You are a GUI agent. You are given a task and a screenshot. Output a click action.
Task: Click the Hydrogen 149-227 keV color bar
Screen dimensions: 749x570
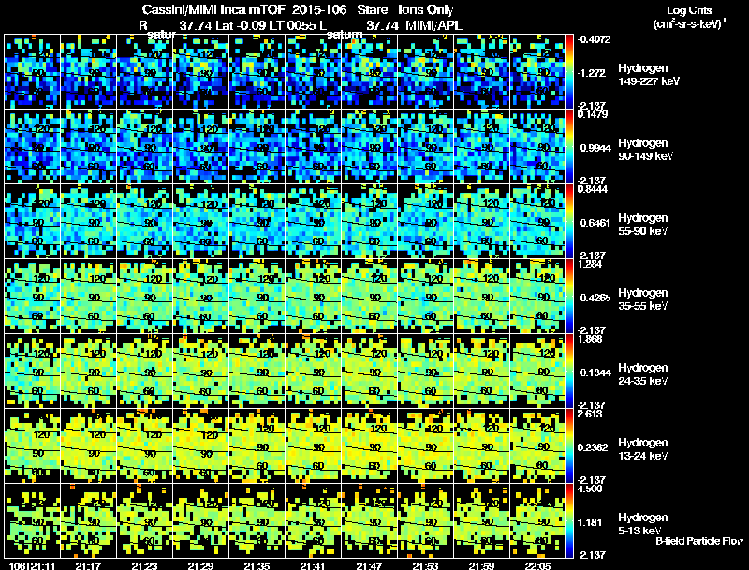(x=569, y=72)
